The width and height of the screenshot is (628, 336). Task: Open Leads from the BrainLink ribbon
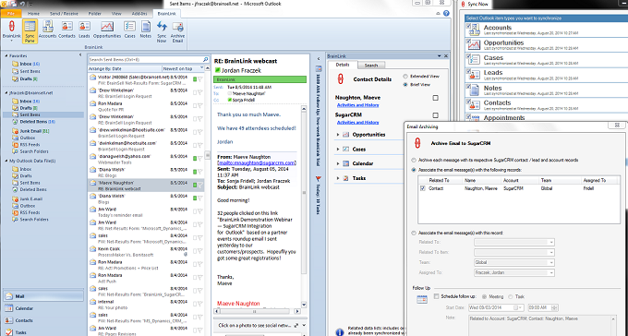[x=84, y=30]
